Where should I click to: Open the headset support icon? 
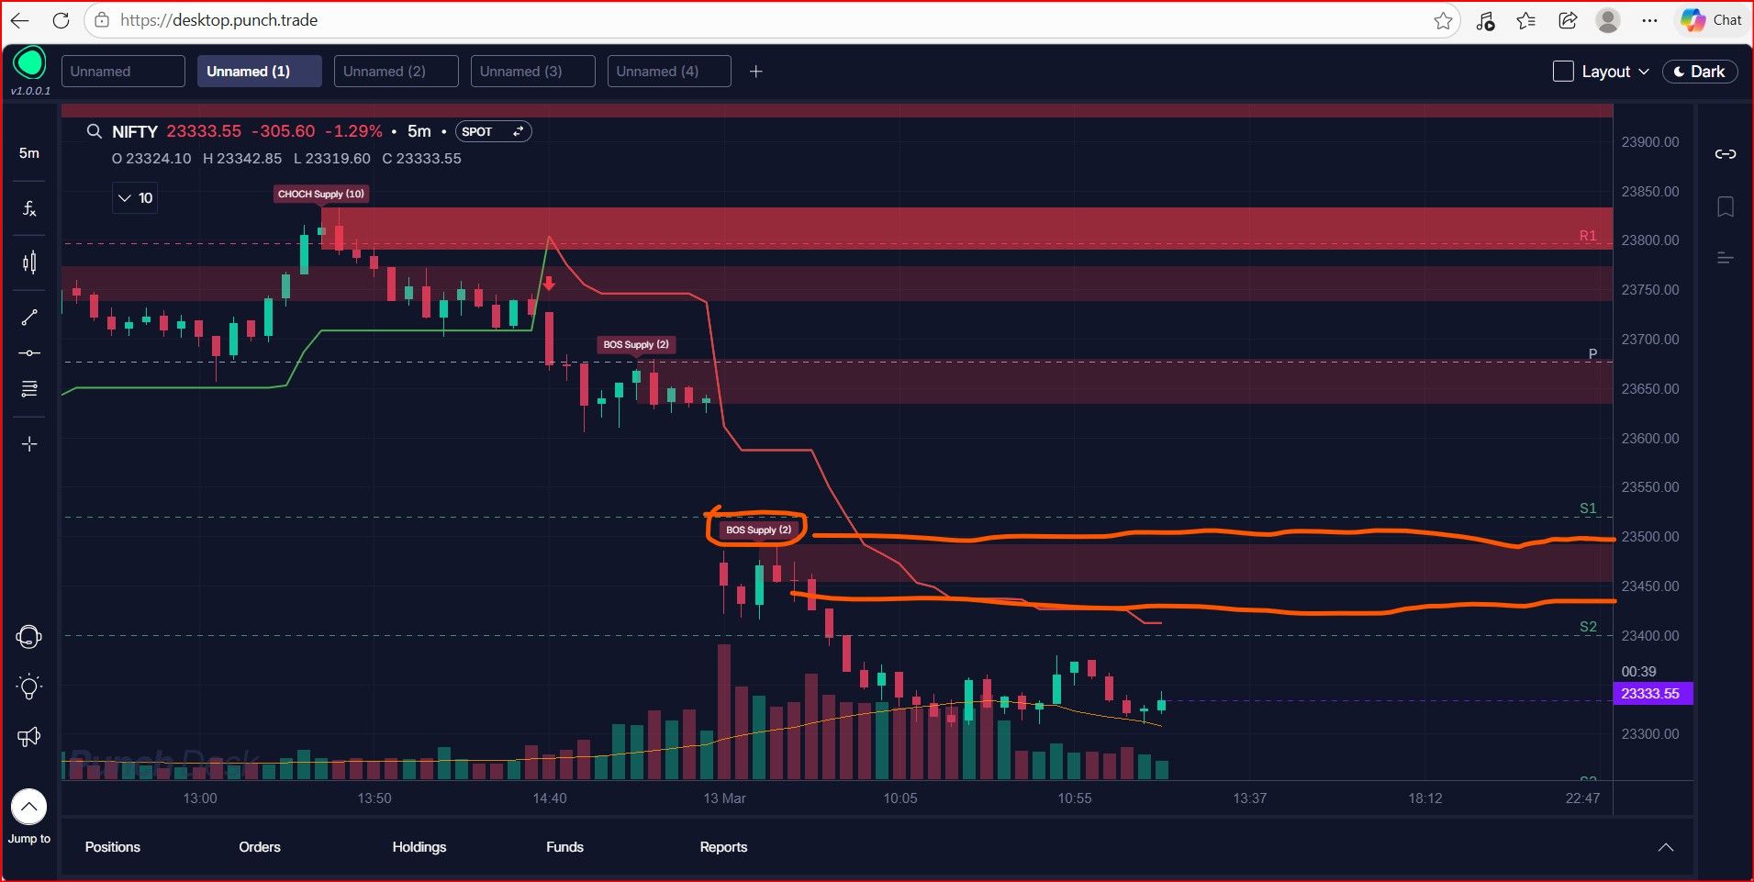tap(29, 637)
